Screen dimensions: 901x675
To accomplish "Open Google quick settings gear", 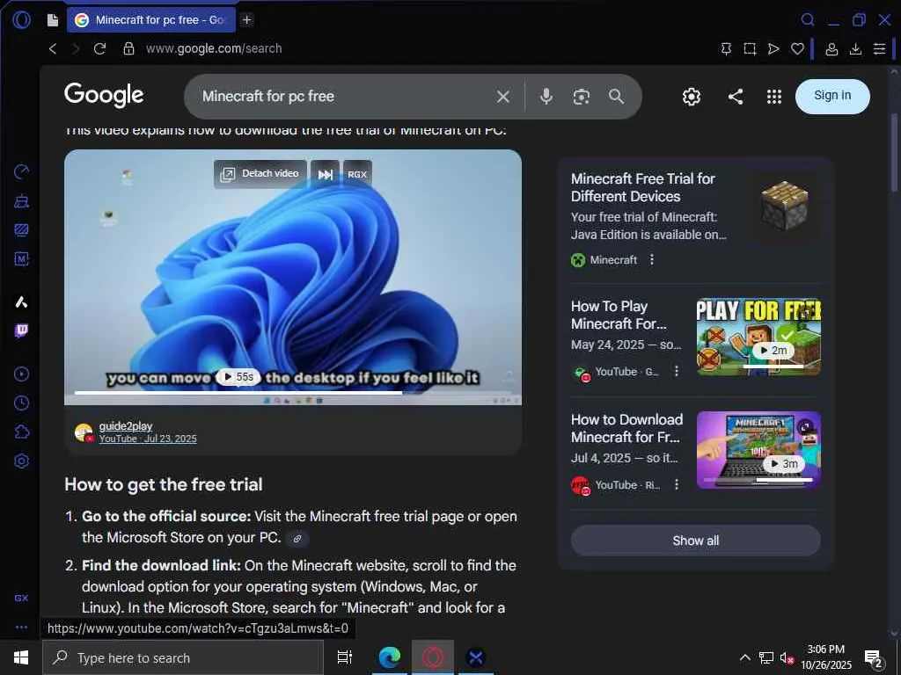I will pyautogui.click(x=692, y=97).
